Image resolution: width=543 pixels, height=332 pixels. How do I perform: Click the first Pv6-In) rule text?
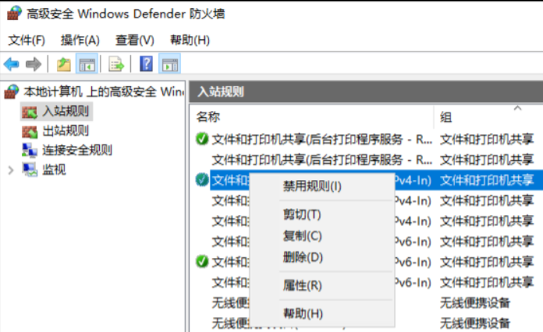click(413, 242)
